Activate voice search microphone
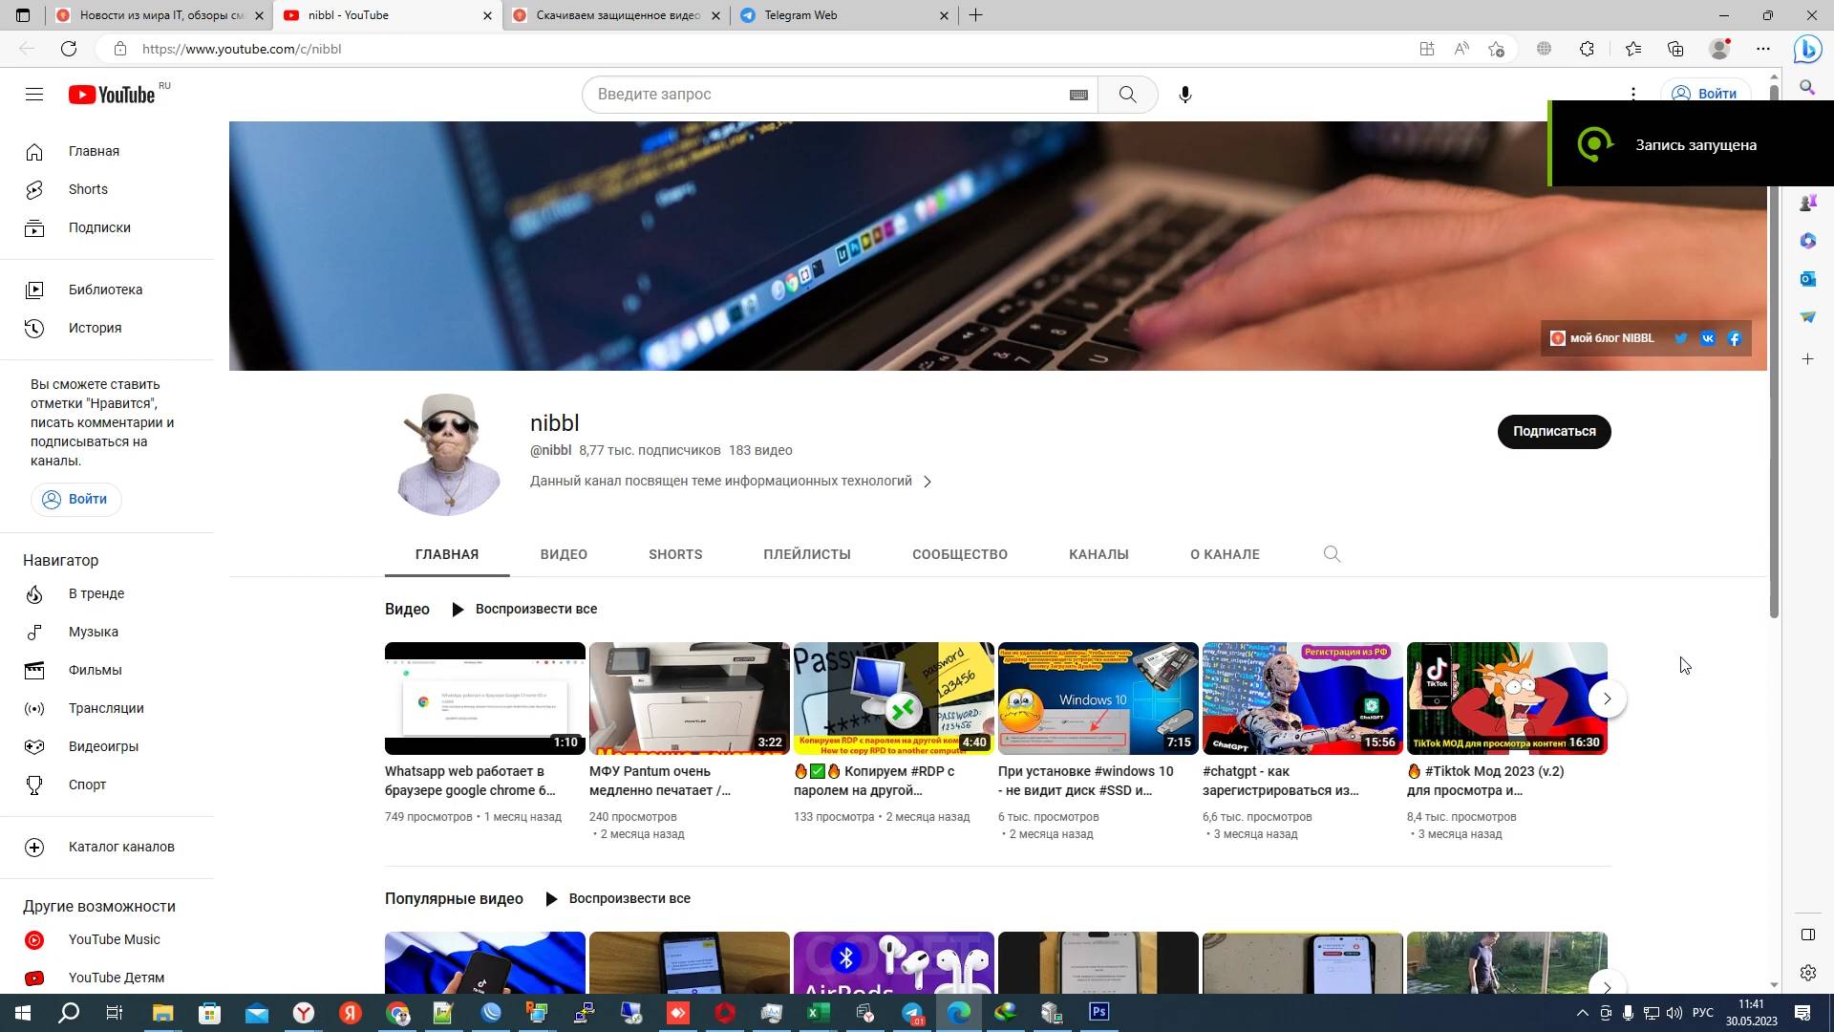Viewport: 1834px width, 1032px height. pos(1184,94)
